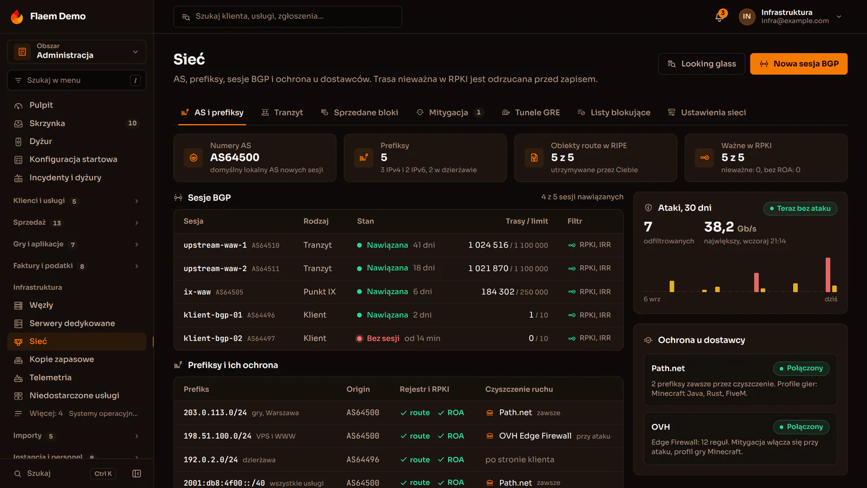Screen dimensions: 867x488
Task: Click the Kopie zapasowe icon
Action: click(18, 359)
